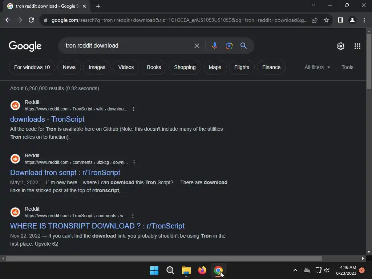Open a new browser tab
This screenshot has height=279, width=372.
coord(98,6)
